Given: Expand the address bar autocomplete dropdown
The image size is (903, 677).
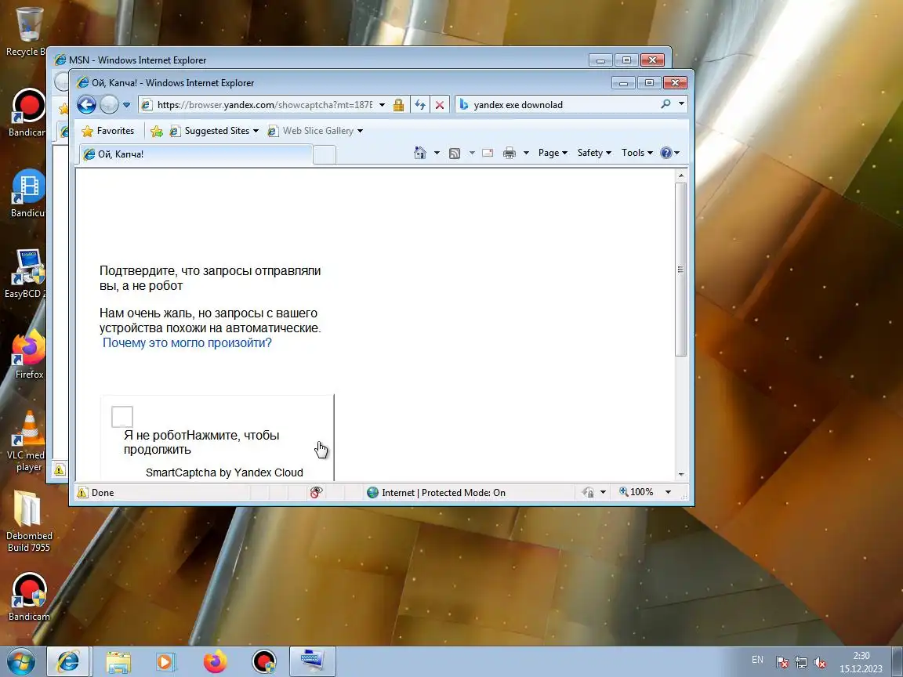Looking at the screenshot, I should 382,105.
